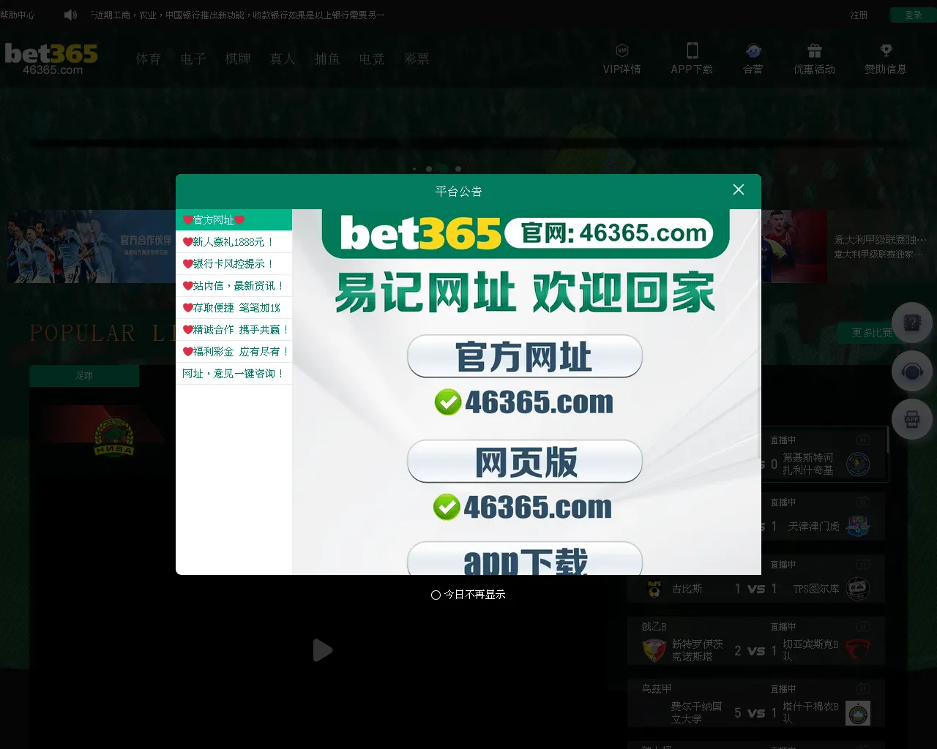The image size is (937, 749).
Task: Open the 棋牌 menu
Action: (238, 59)
